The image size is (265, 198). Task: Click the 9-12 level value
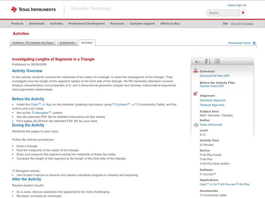202,135
